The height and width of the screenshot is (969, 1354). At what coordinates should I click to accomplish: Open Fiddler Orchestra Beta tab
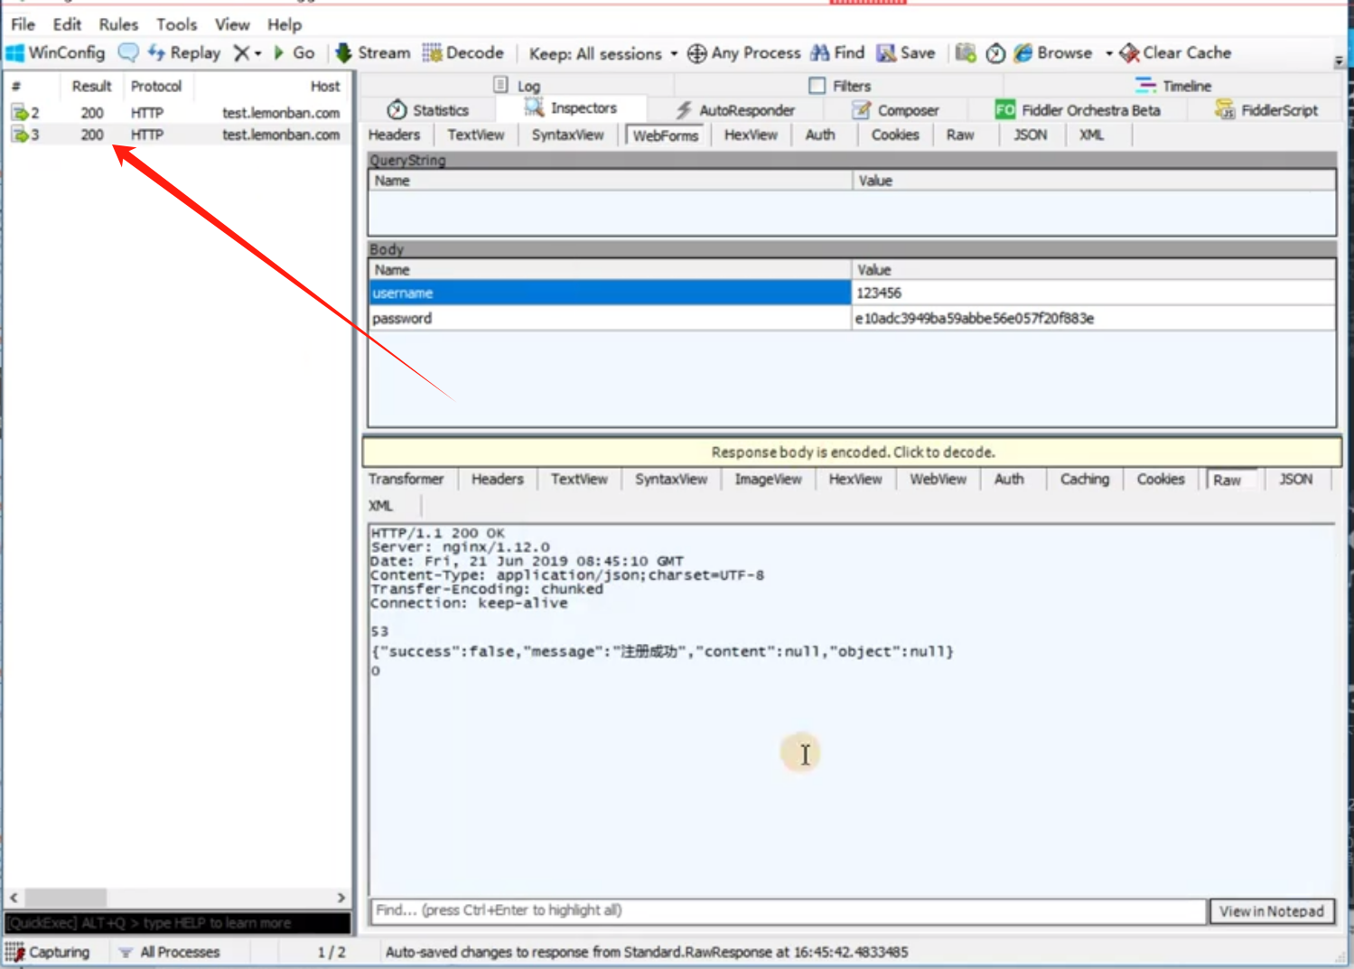click(x=1078, y=110)
